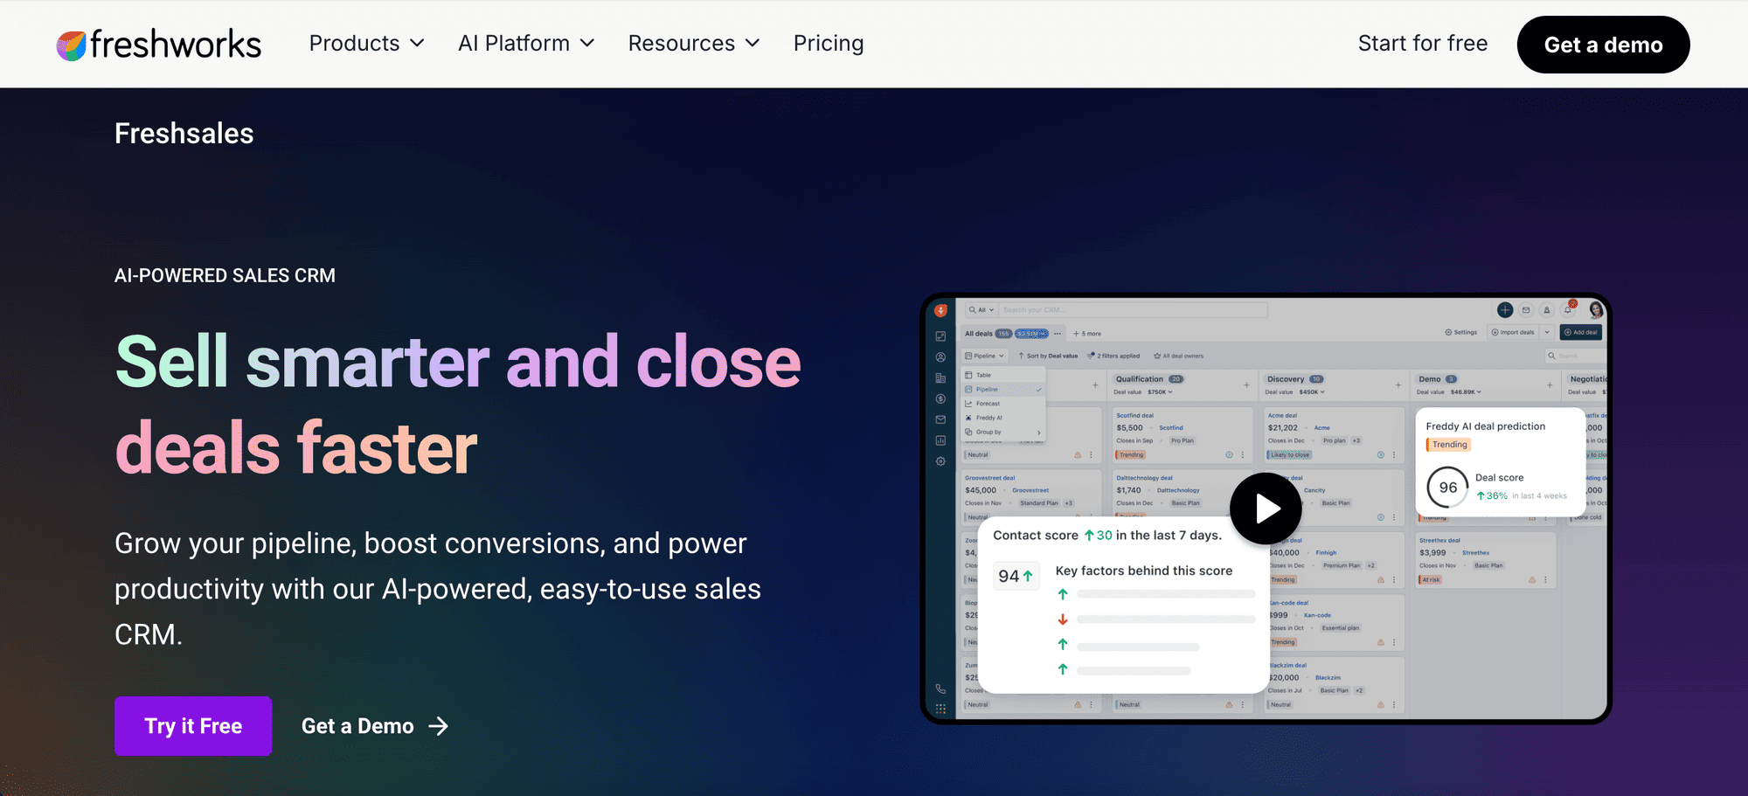Click the envelope icon in the preview sidebar
The image size is (1748, 796).
coord(940,419)
